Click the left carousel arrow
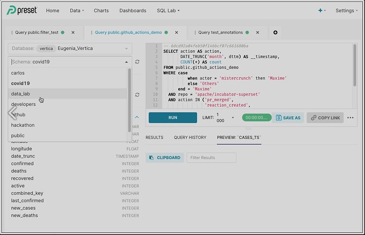 click(x=12, y=113)
